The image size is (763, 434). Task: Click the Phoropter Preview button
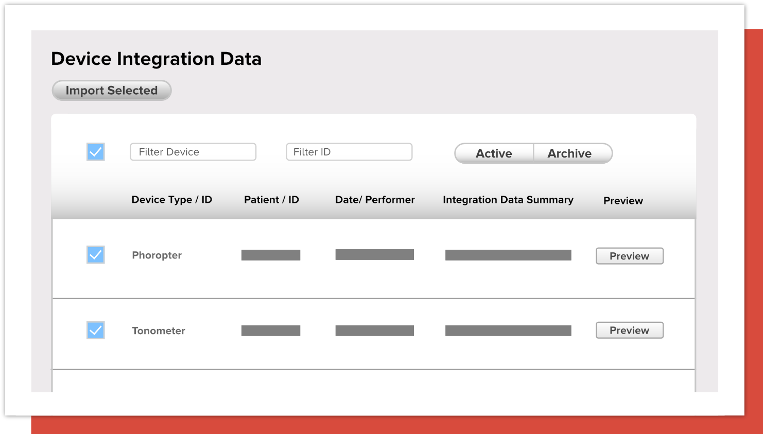[x=629, y=255]
